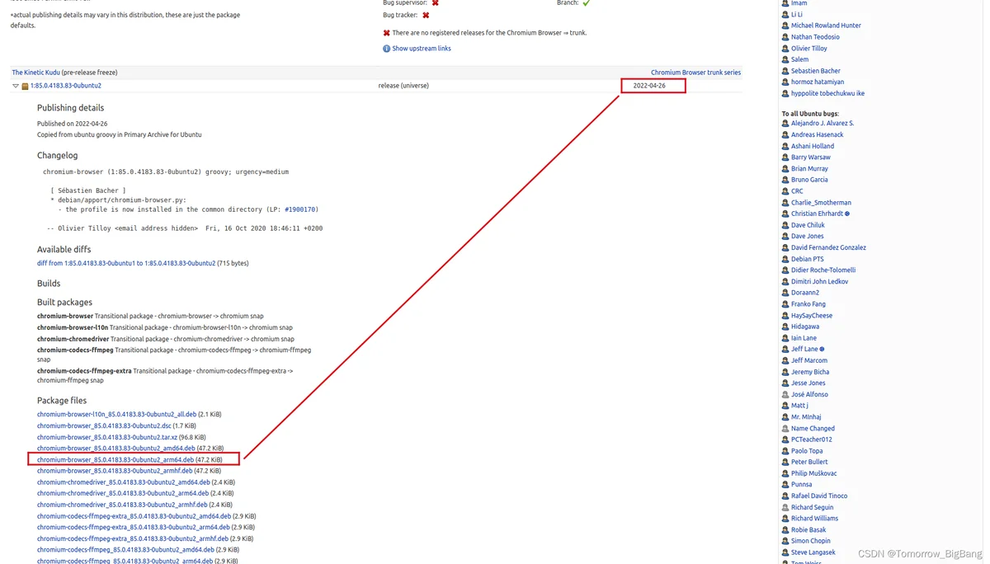Click the person icon next to Simon Chopin
The image size is (990, 564).
click(785, 541)
